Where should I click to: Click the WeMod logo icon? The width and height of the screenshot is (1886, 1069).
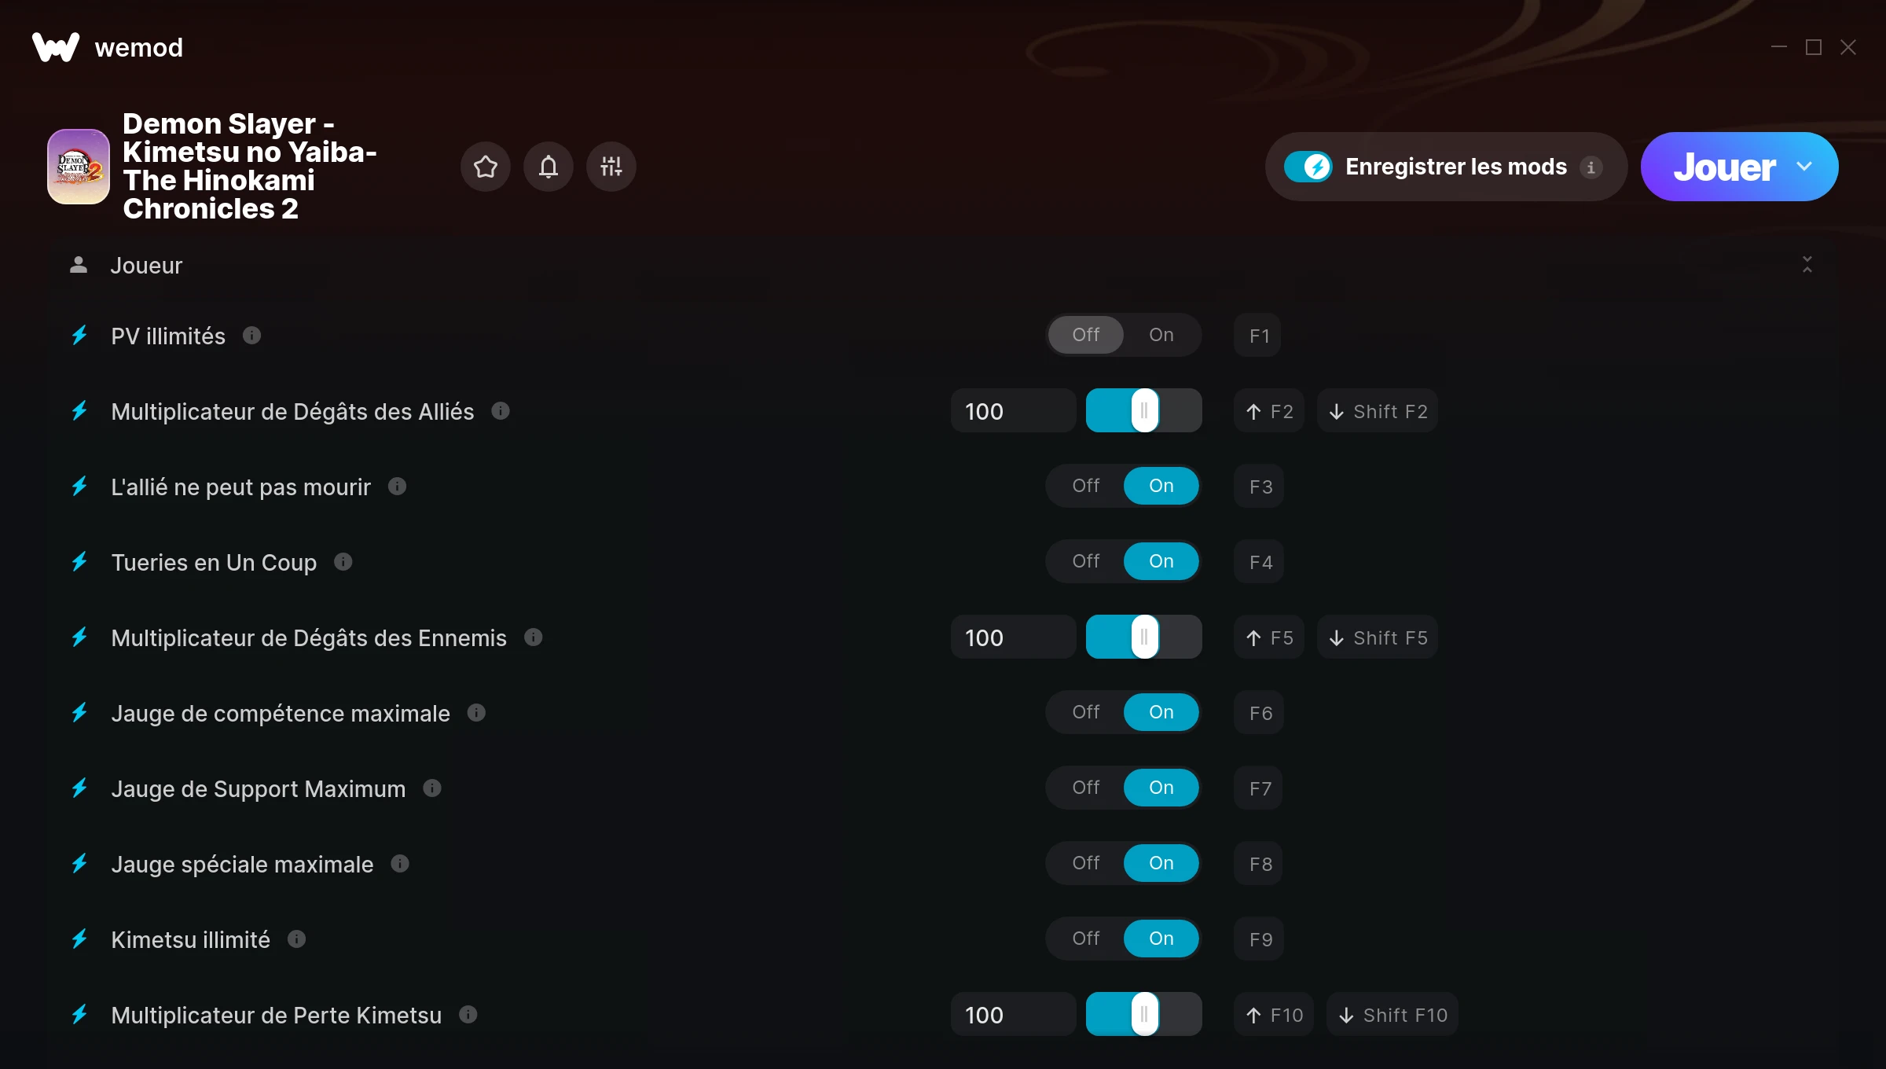click(55, 47)
